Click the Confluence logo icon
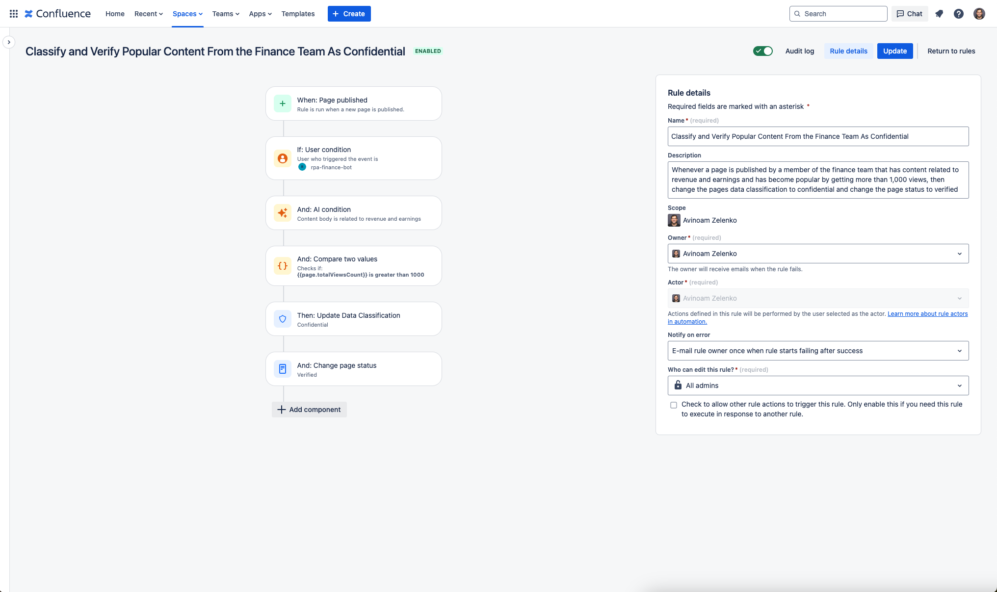 [29, 13]
